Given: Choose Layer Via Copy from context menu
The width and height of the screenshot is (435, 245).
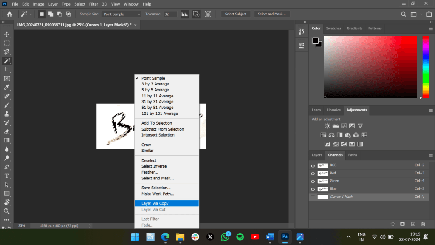Looking at the screenshot, I should 167,203.
